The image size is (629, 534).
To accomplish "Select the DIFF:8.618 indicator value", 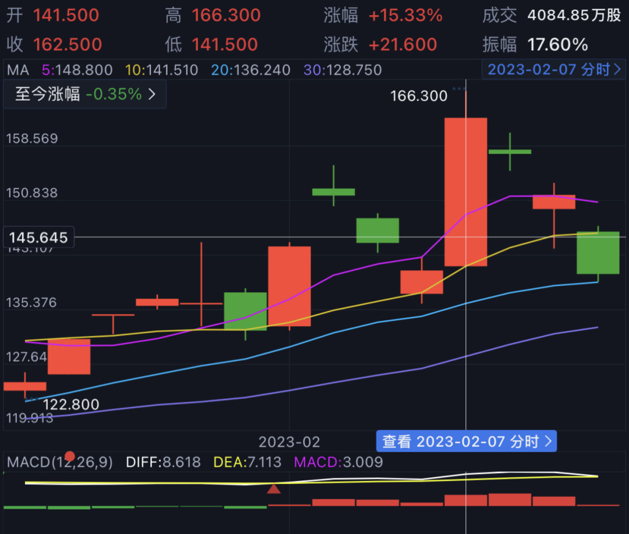I will click(x=163, y=462).
